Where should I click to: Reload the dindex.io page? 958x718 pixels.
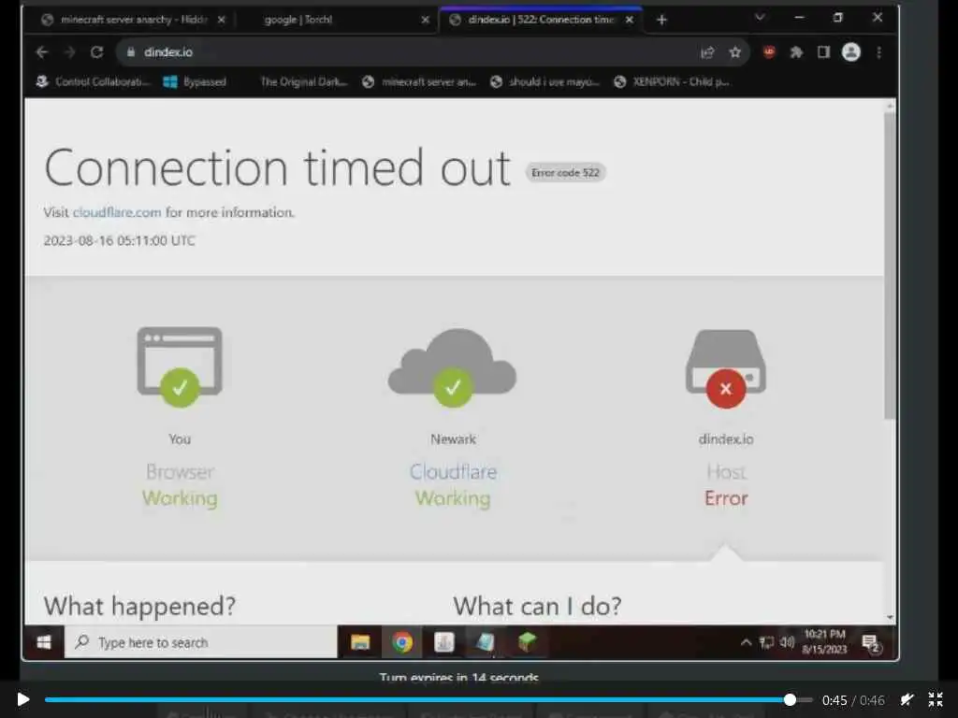coord(96,52)
